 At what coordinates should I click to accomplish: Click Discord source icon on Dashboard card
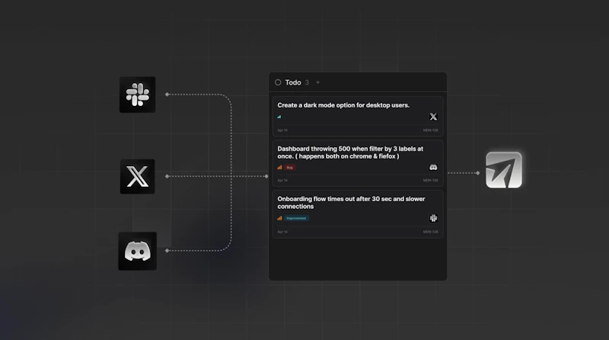click(x=433, y=167)
